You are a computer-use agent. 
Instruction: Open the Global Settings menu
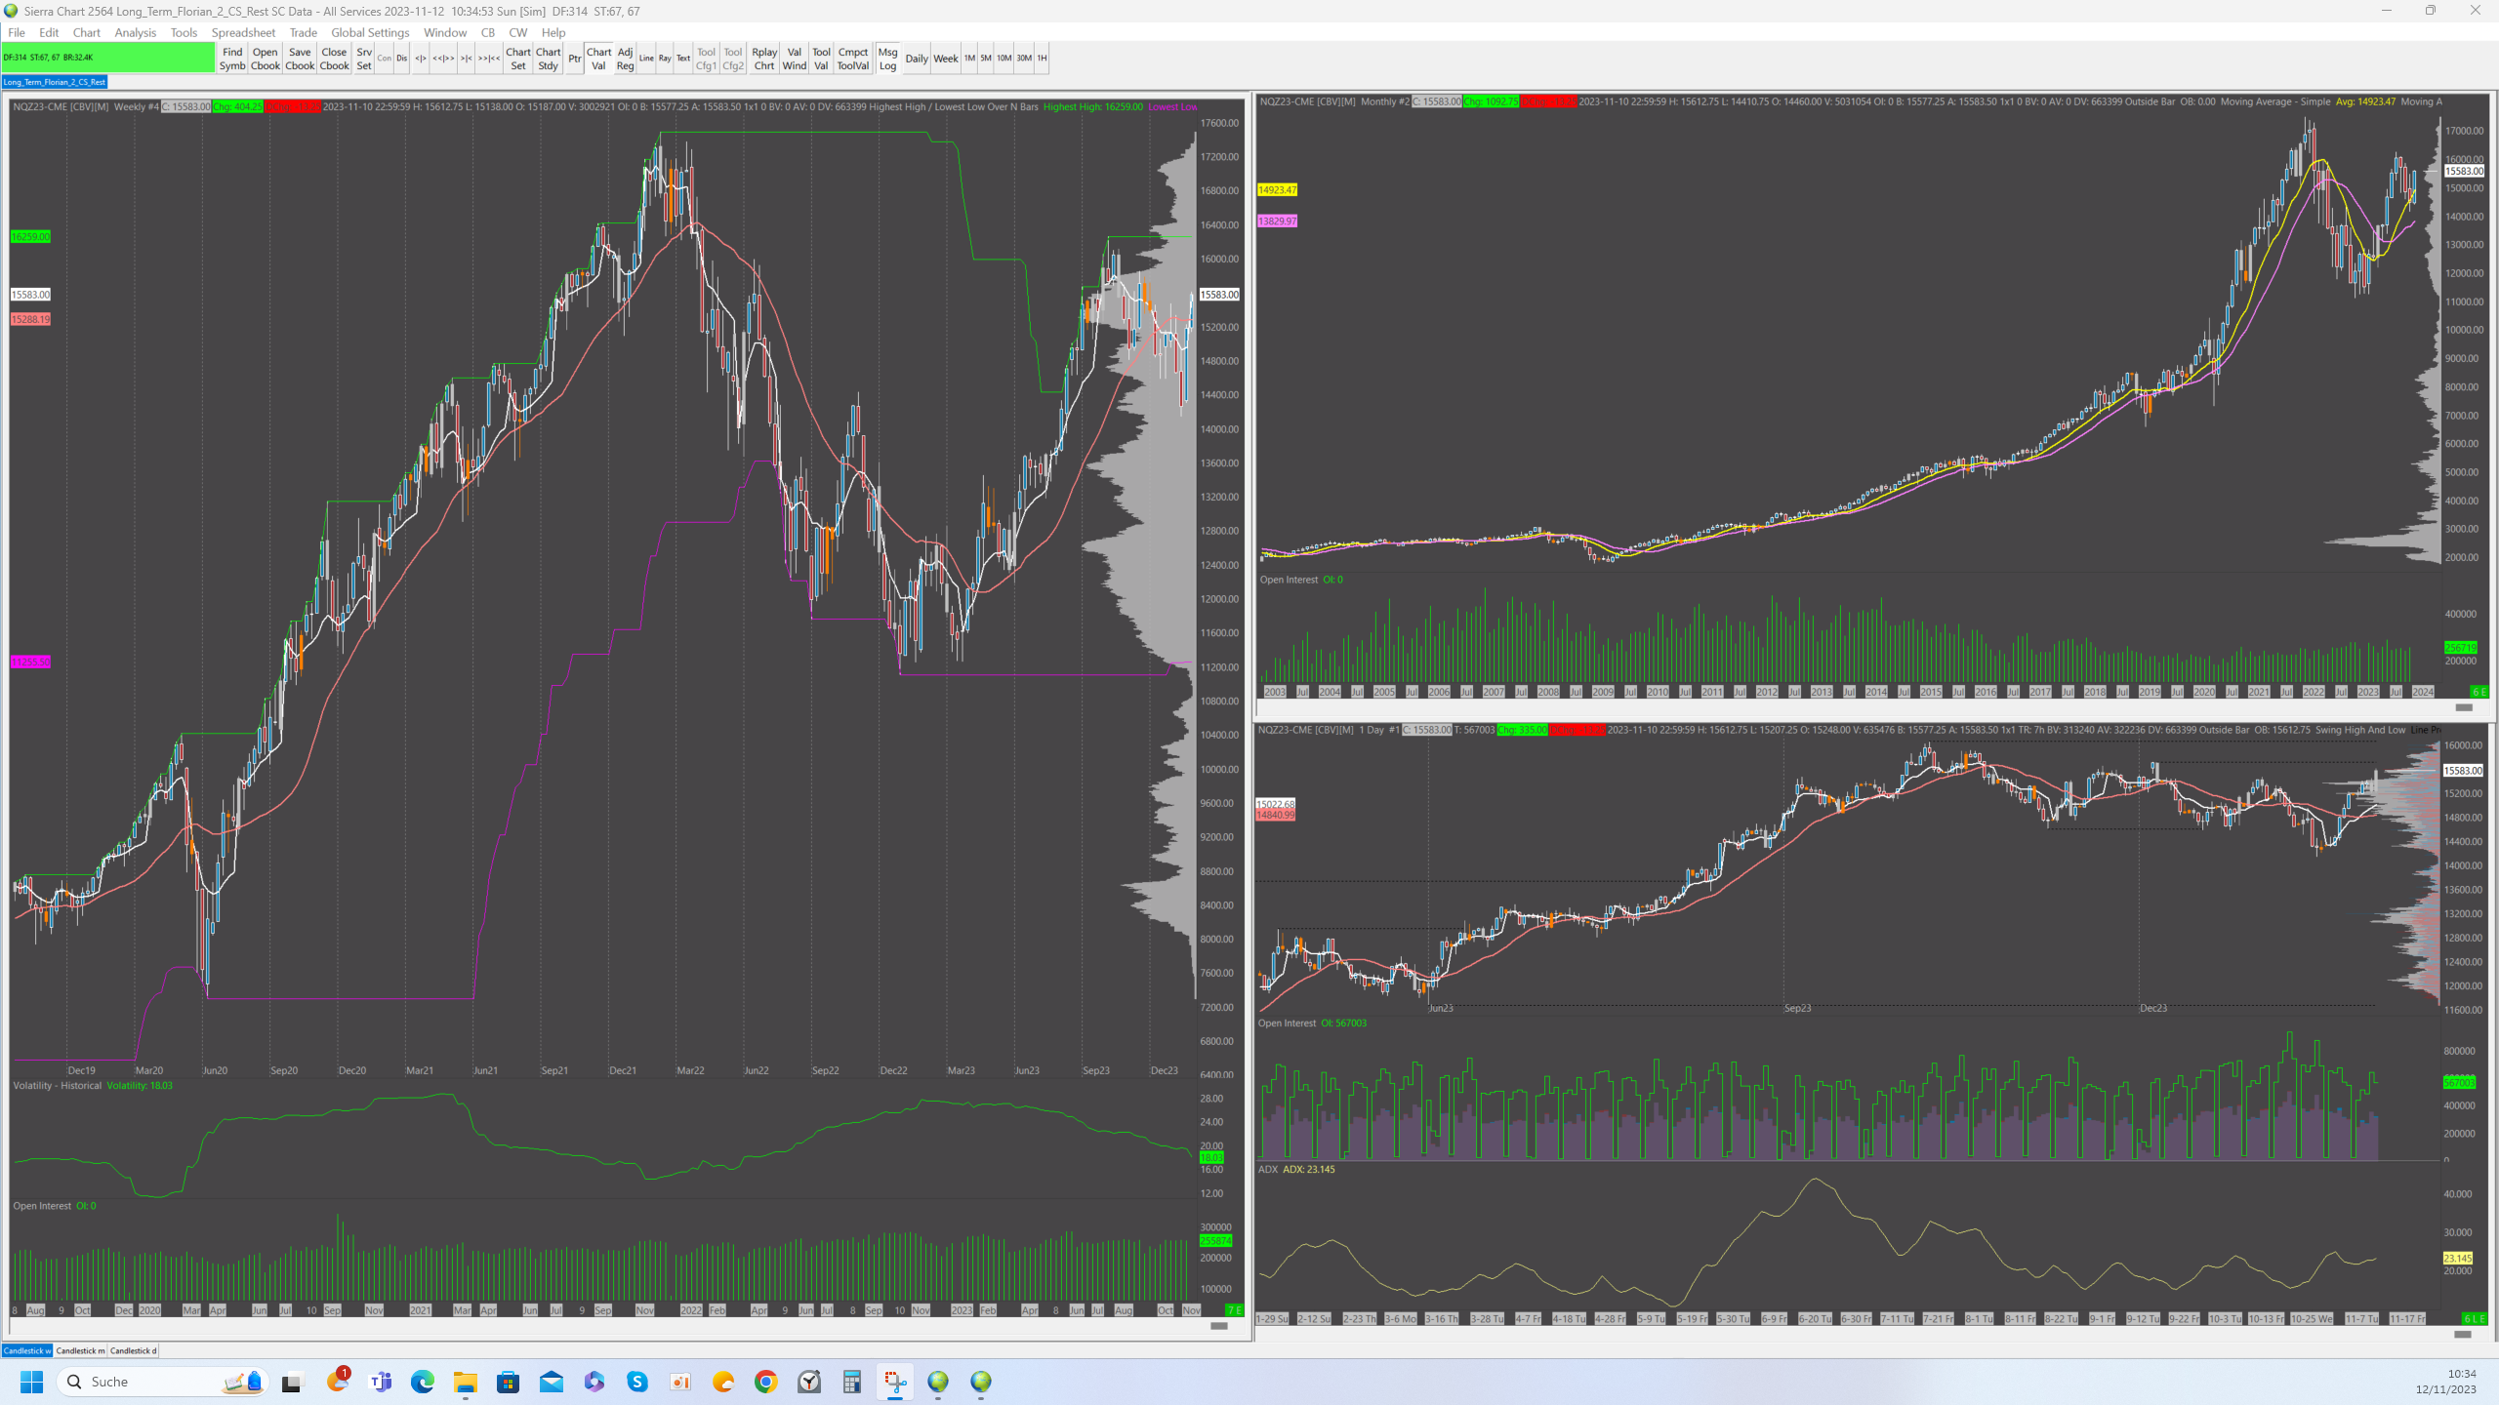(x=370, y=32)
